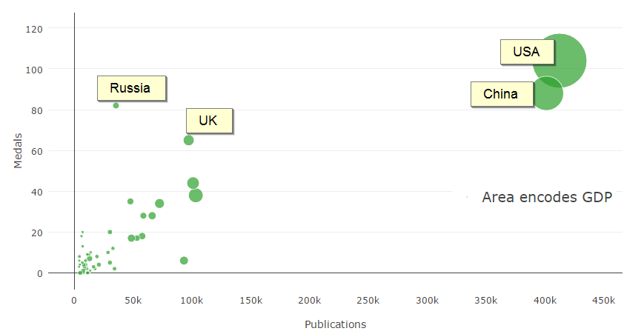Click the Russia annotation label box
The height and width of the screenshot is (334, 644).
click(130, 88)
